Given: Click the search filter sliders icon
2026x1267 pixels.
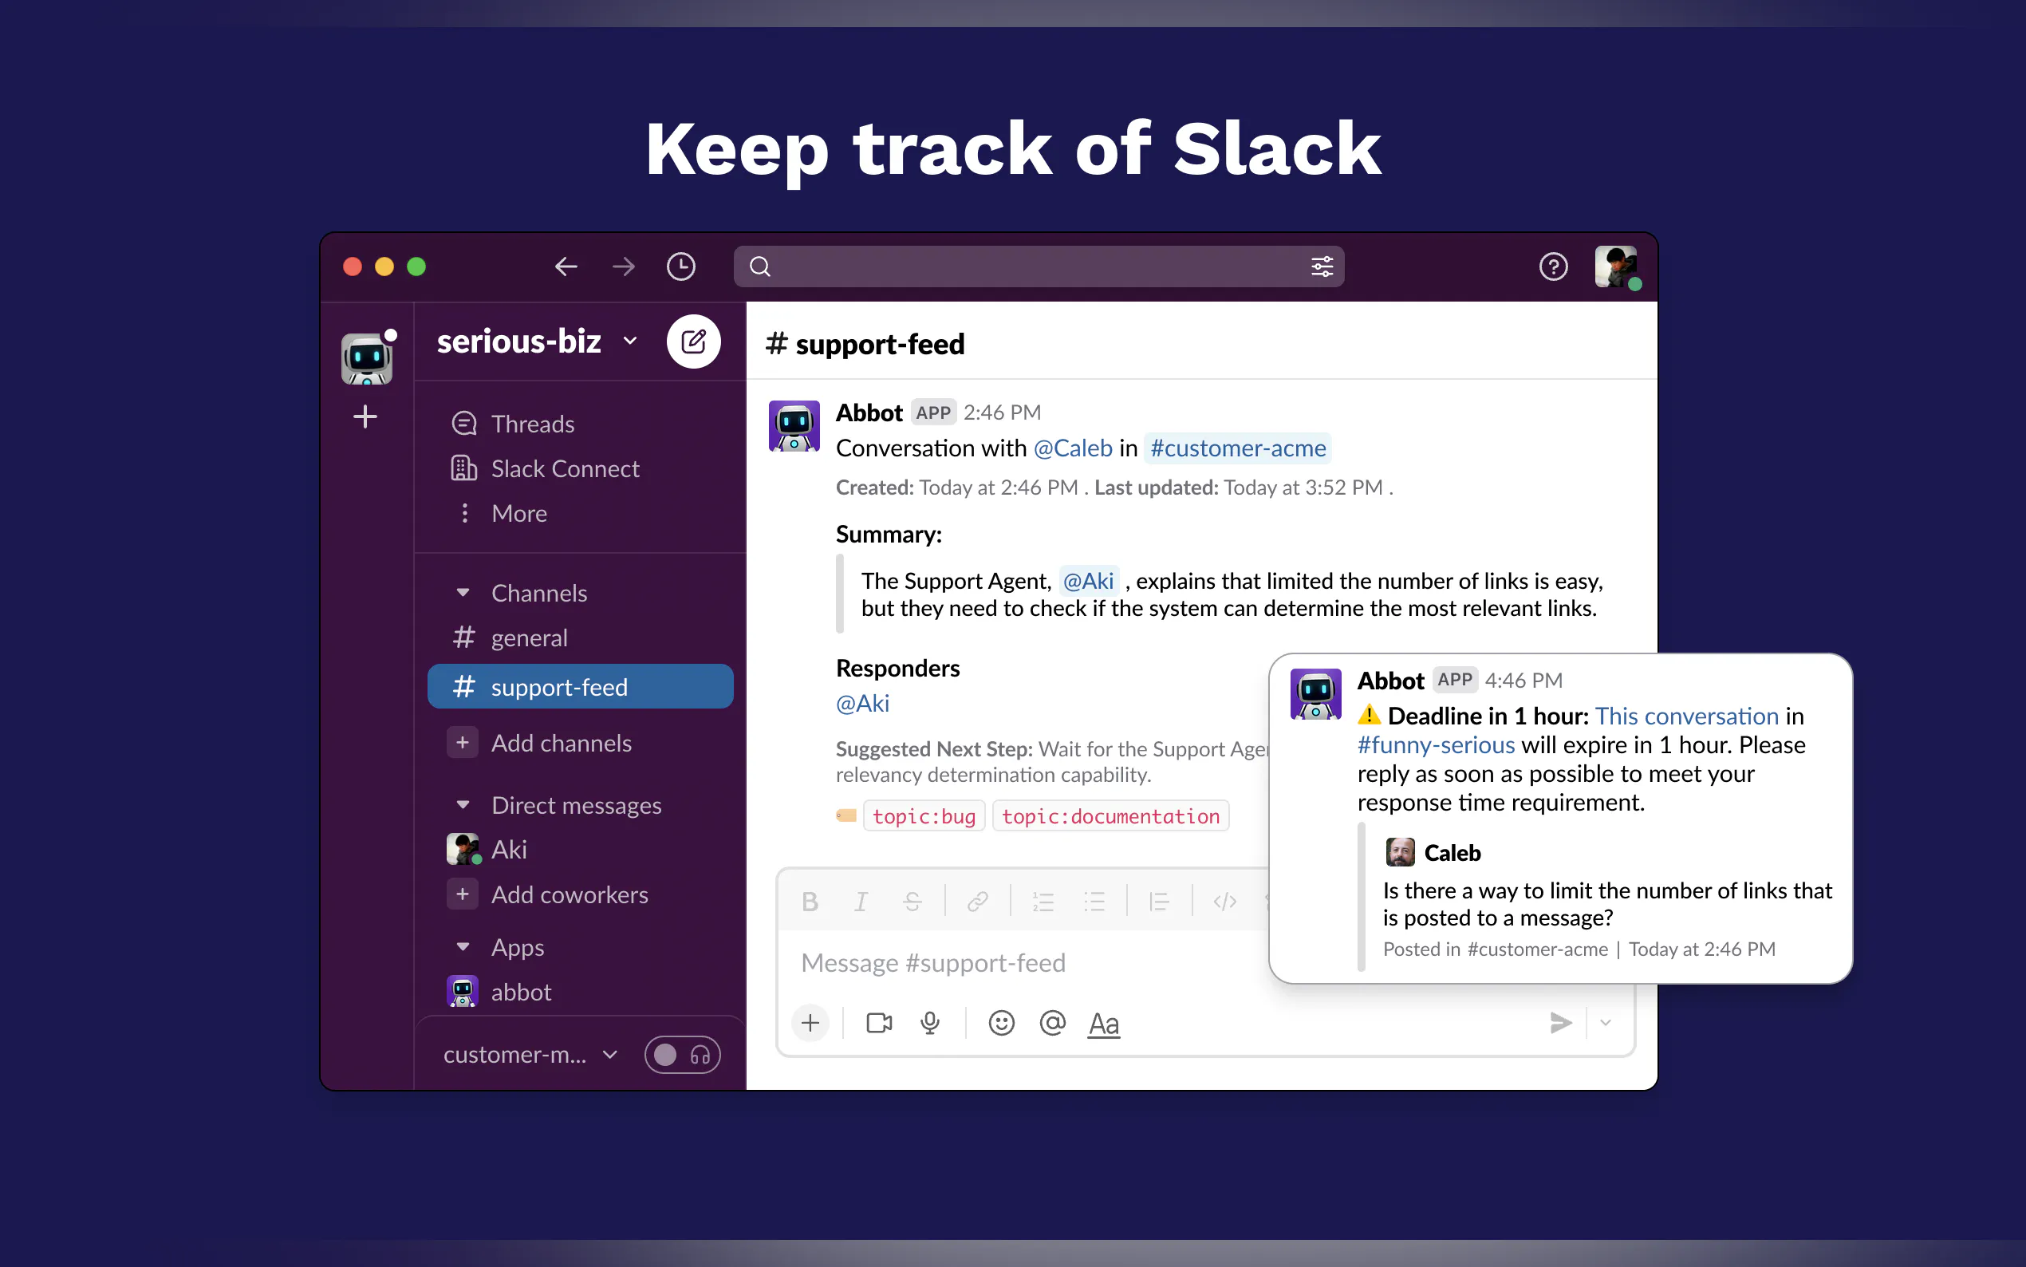Looking at the screenshot, I should 1321,266.
